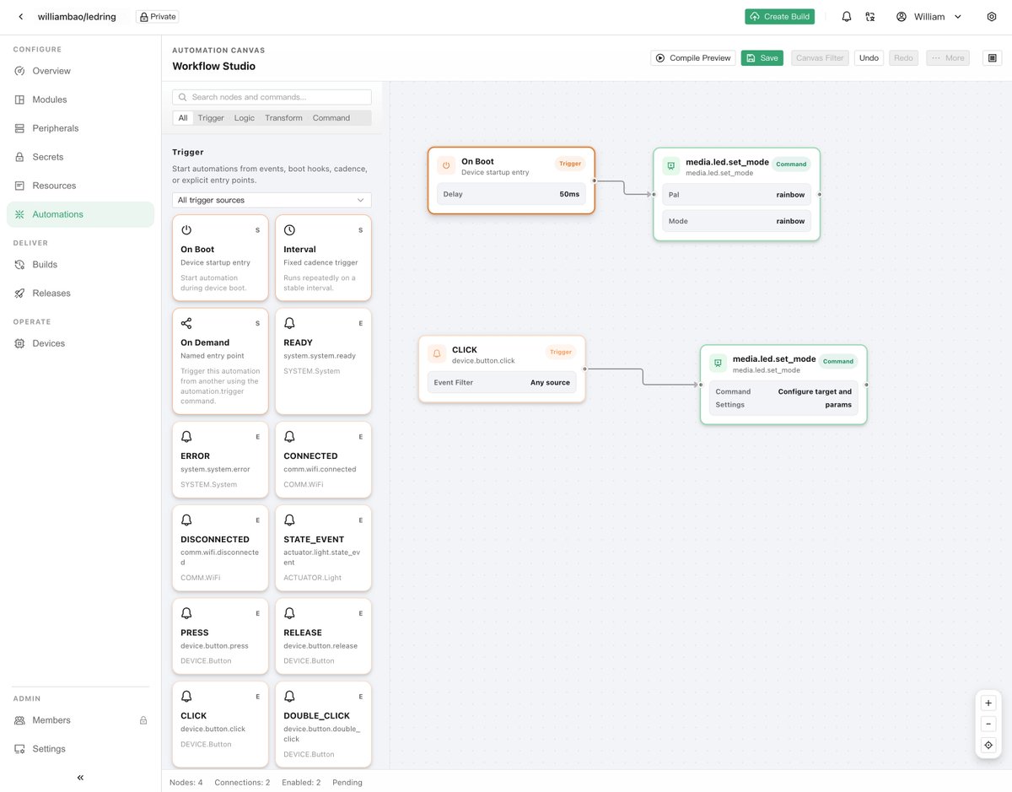Click the Create Build button
This screenshot has width=1012, height=792.
click(x=779, y=17)
